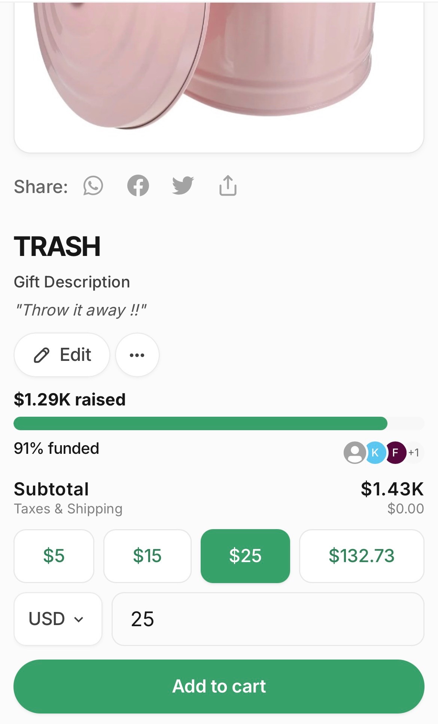
Task: Pick the $132.73 remaining amount
Action: [x=362, y=556]
